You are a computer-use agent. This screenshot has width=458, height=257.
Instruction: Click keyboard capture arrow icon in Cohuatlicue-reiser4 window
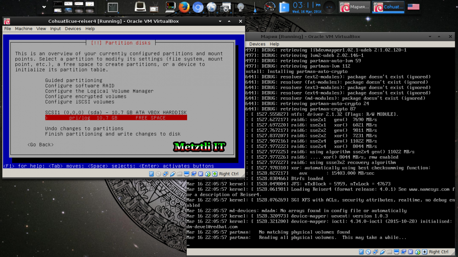(x=215, y=174)
